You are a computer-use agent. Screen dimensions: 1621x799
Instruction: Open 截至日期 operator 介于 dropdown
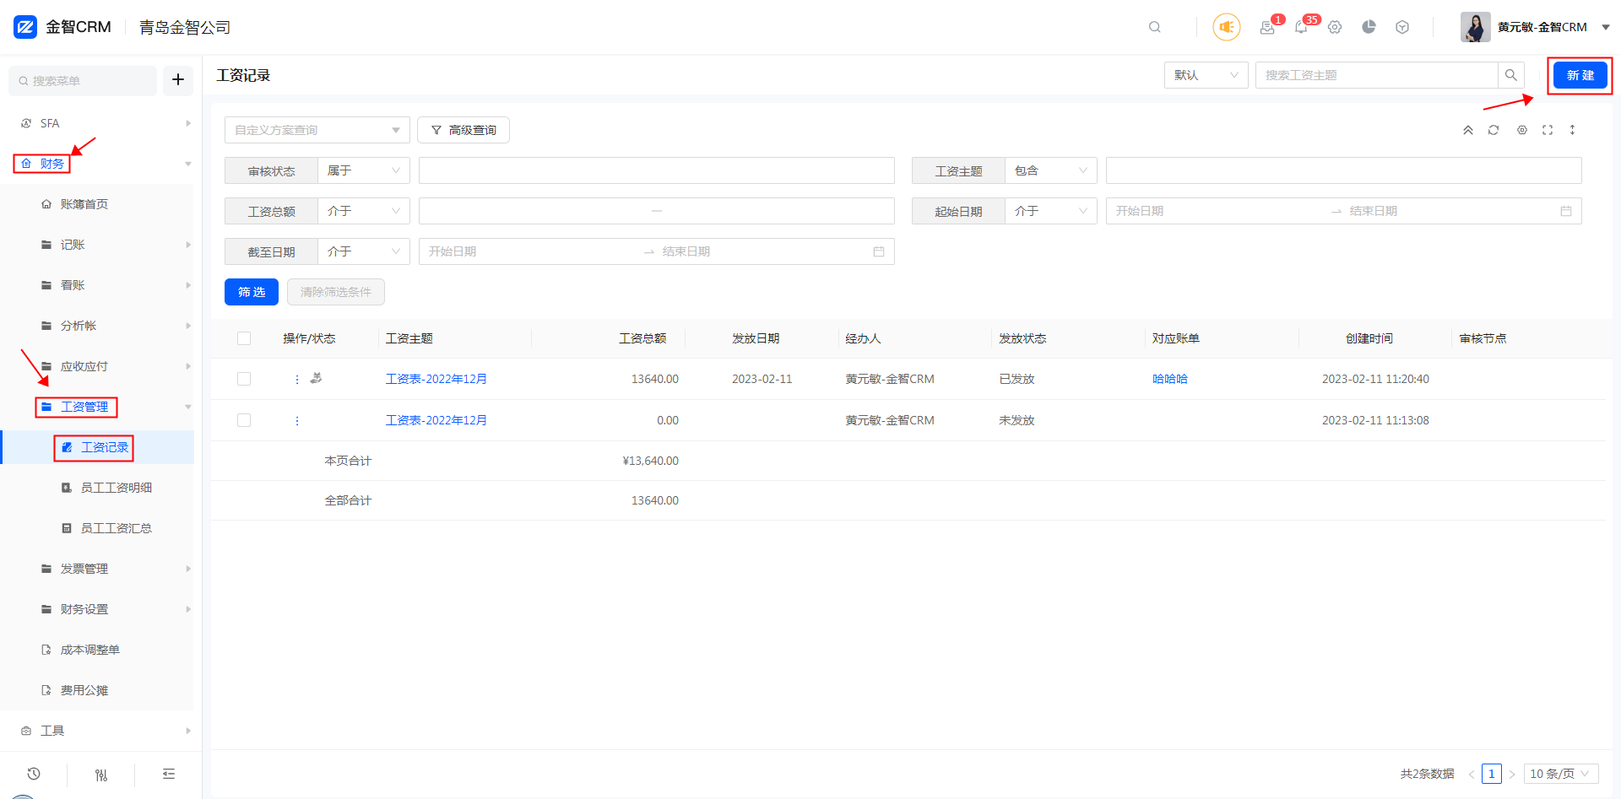364,251
